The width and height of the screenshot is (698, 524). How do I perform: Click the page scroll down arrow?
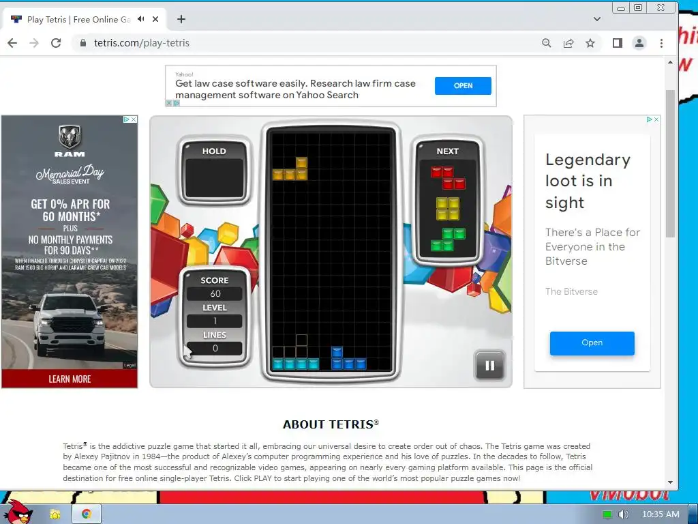coord(671,482)
